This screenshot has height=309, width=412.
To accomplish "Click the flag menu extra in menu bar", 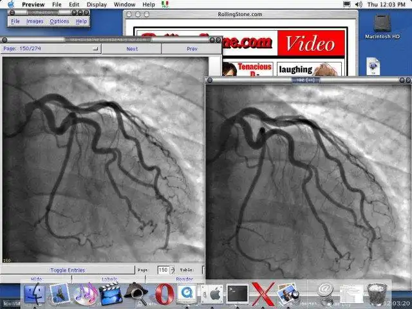I will (165, 5).
